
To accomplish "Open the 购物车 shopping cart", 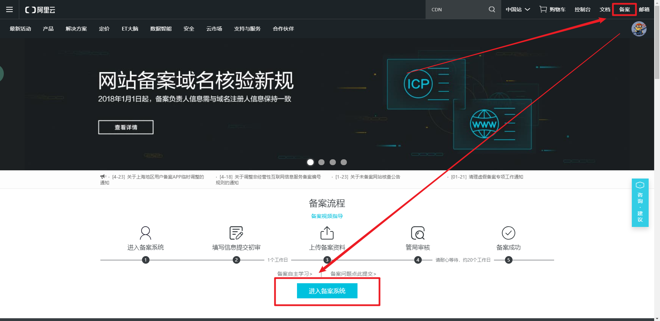I will pos(552,9).
